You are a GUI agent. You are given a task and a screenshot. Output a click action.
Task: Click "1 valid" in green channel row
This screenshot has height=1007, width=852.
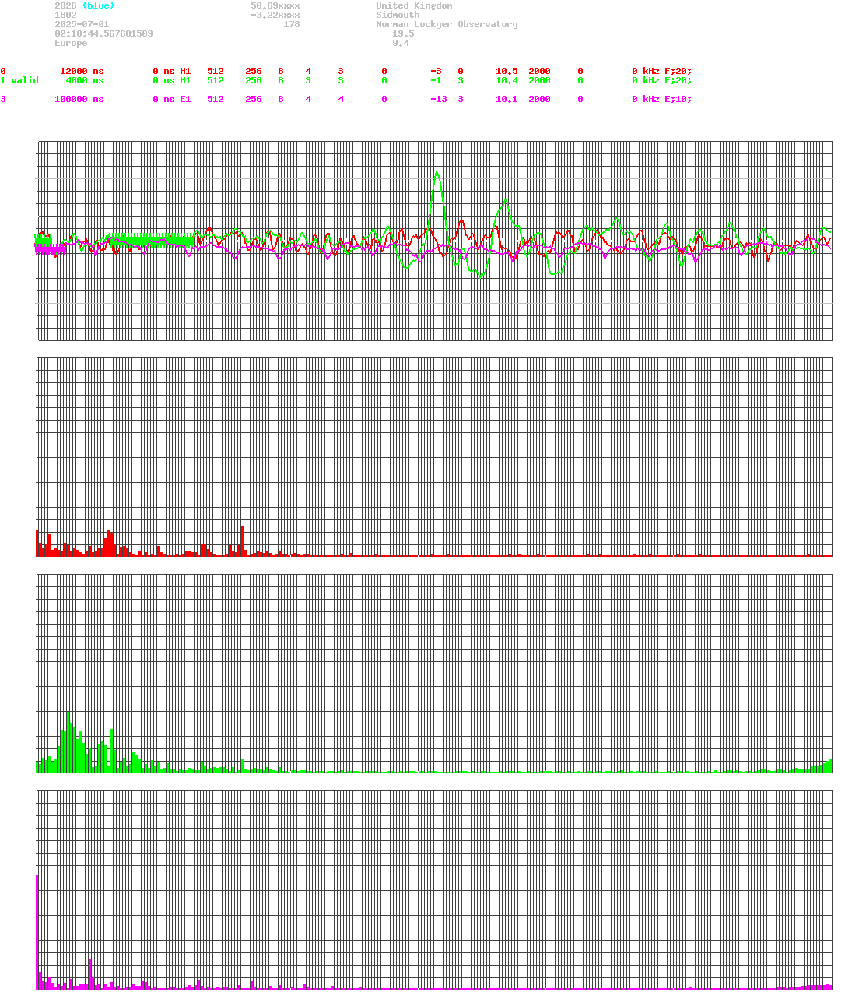point(19,80)
